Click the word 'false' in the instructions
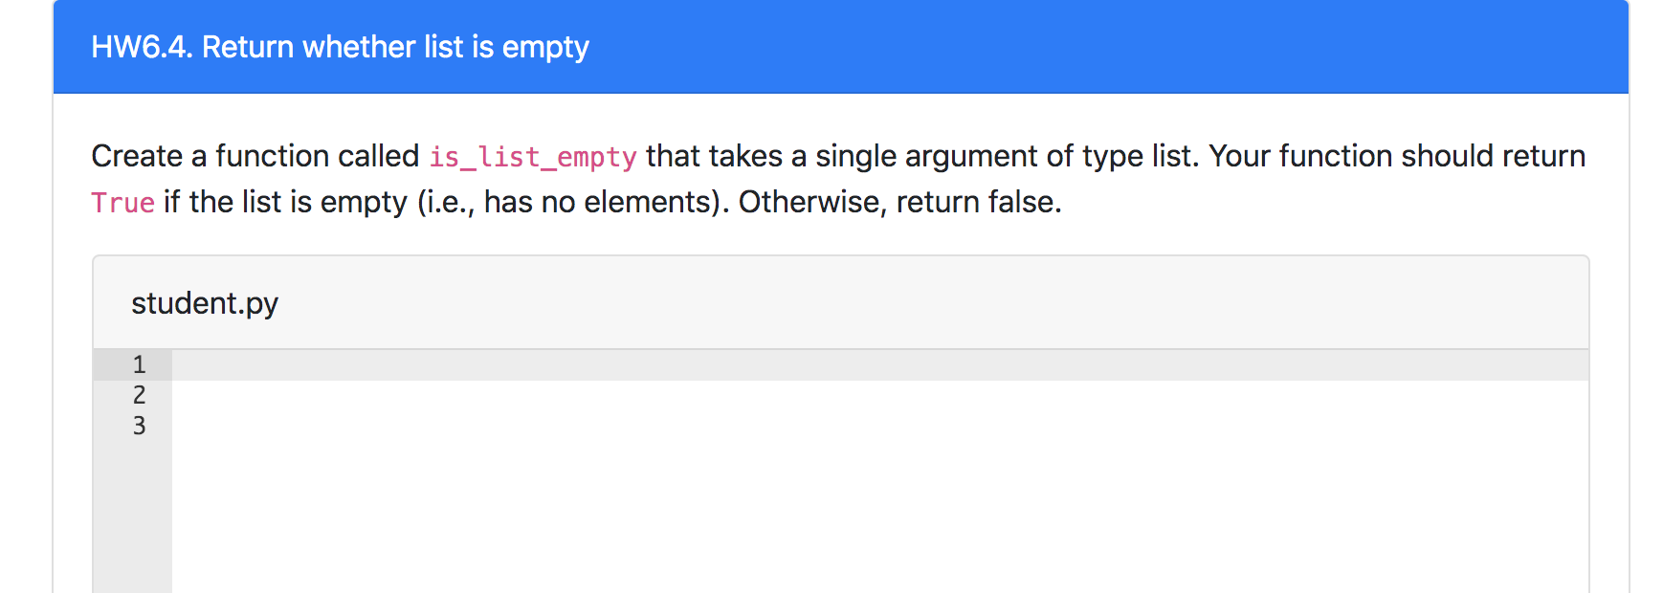 (1020, 202)
